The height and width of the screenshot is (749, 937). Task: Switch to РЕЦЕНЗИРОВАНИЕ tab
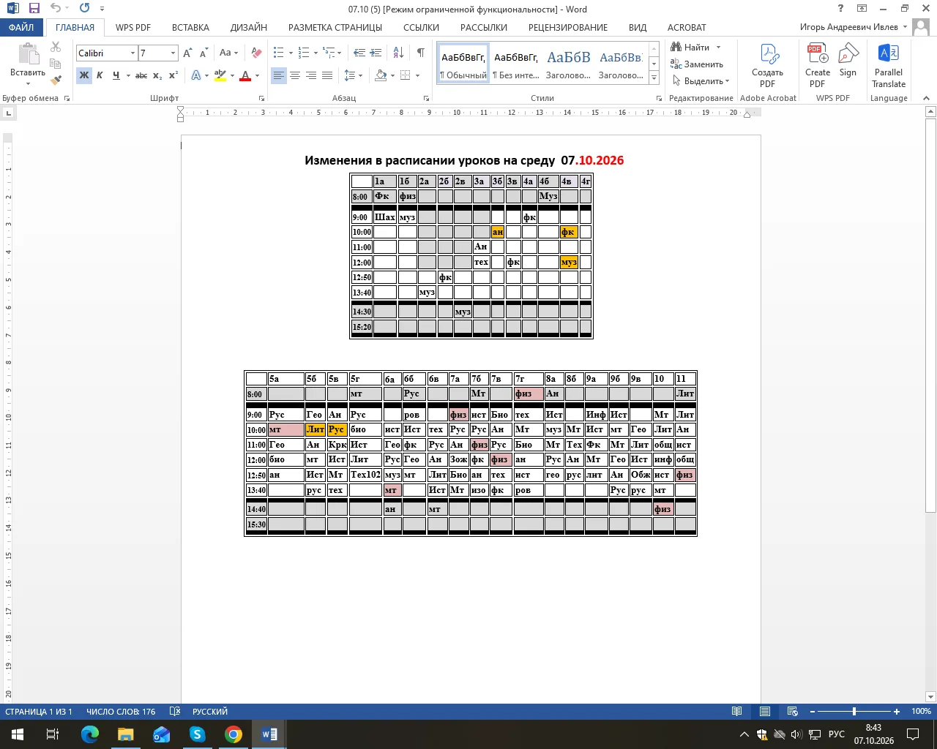568,27
